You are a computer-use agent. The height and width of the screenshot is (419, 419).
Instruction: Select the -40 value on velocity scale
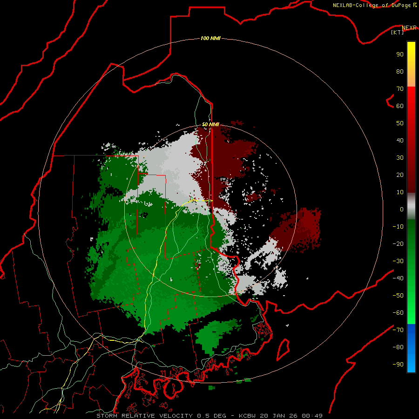click(398, 278)
